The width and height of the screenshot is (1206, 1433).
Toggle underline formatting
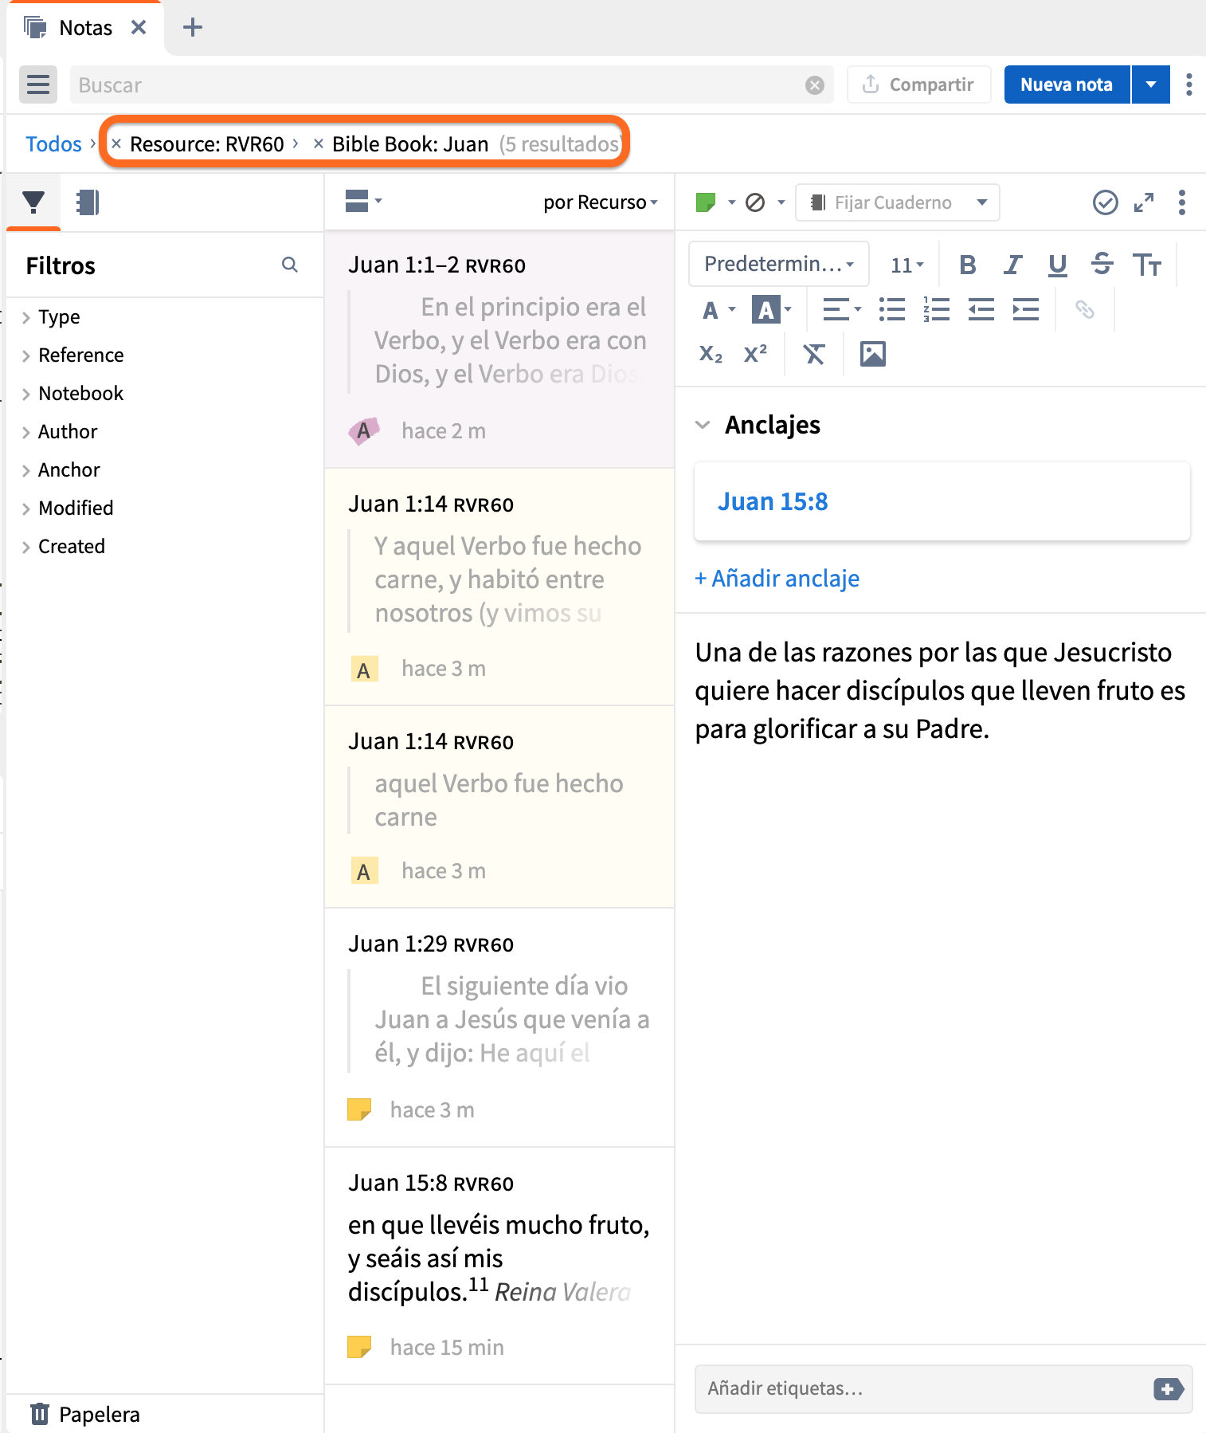click(x=1057, y=265)
